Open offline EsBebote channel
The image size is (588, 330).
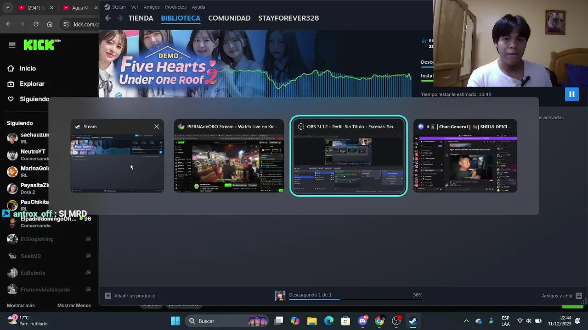pos(49,273)
